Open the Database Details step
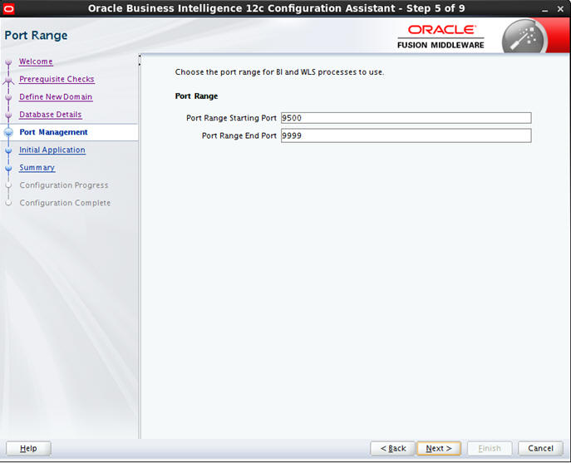Image resolution: width=571 pixels, height=463 pixels. pyautogui.click(x=50, y=115)
